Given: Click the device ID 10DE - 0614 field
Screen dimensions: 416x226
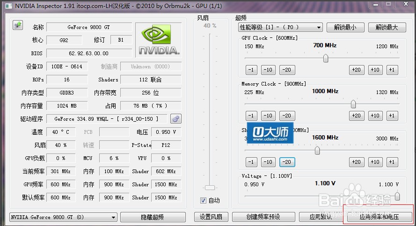Looking at the screenshot, I should click(67, 66).
